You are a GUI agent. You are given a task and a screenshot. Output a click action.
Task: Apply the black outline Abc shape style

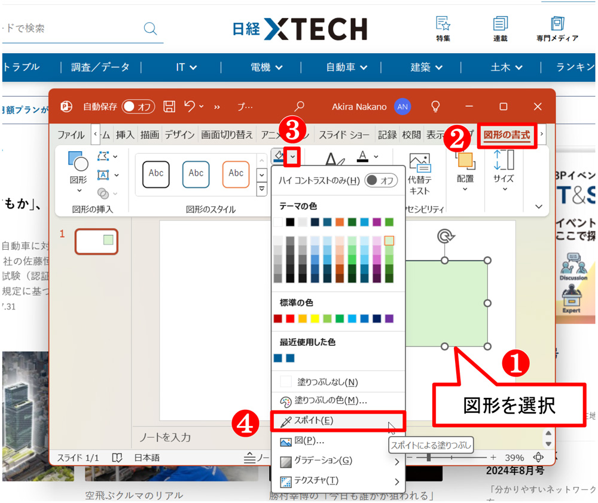tap(155, 174)
